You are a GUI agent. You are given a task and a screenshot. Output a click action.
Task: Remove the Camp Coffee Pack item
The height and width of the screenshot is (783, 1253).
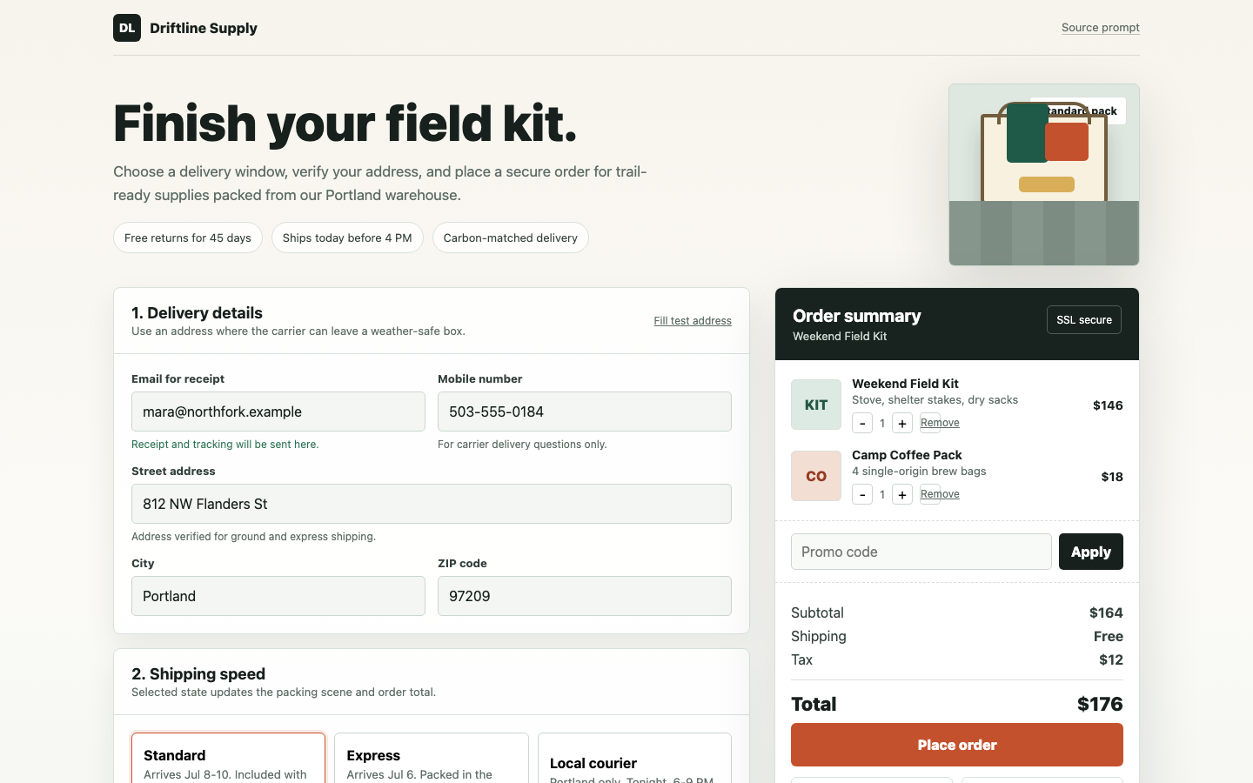click(940, 494)
